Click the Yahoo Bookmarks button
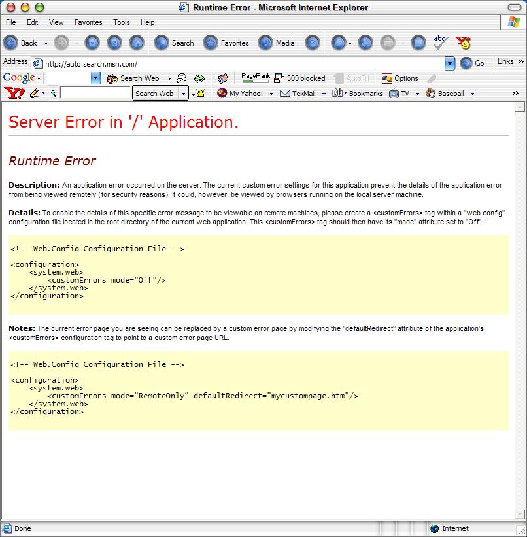The height and width of the screenshot is (537, 527). pos(358,93)
